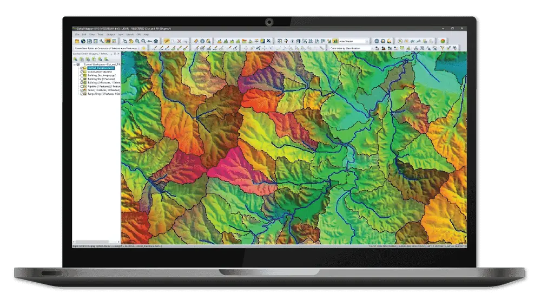Select the Measure ruler tool
The height and width of the screenshot is (299, 541).
point(196,41)
